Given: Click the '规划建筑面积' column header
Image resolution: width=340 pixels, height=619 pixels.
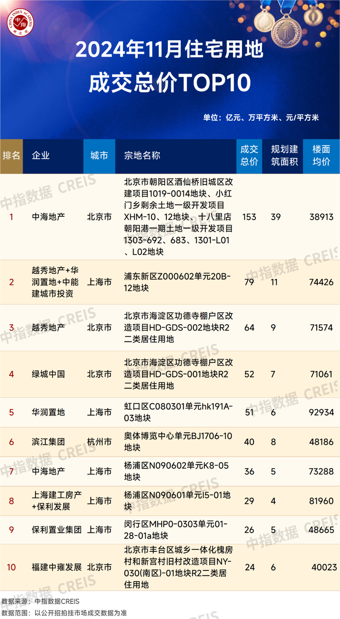Looking at the screenshot, I should point(284,156).
